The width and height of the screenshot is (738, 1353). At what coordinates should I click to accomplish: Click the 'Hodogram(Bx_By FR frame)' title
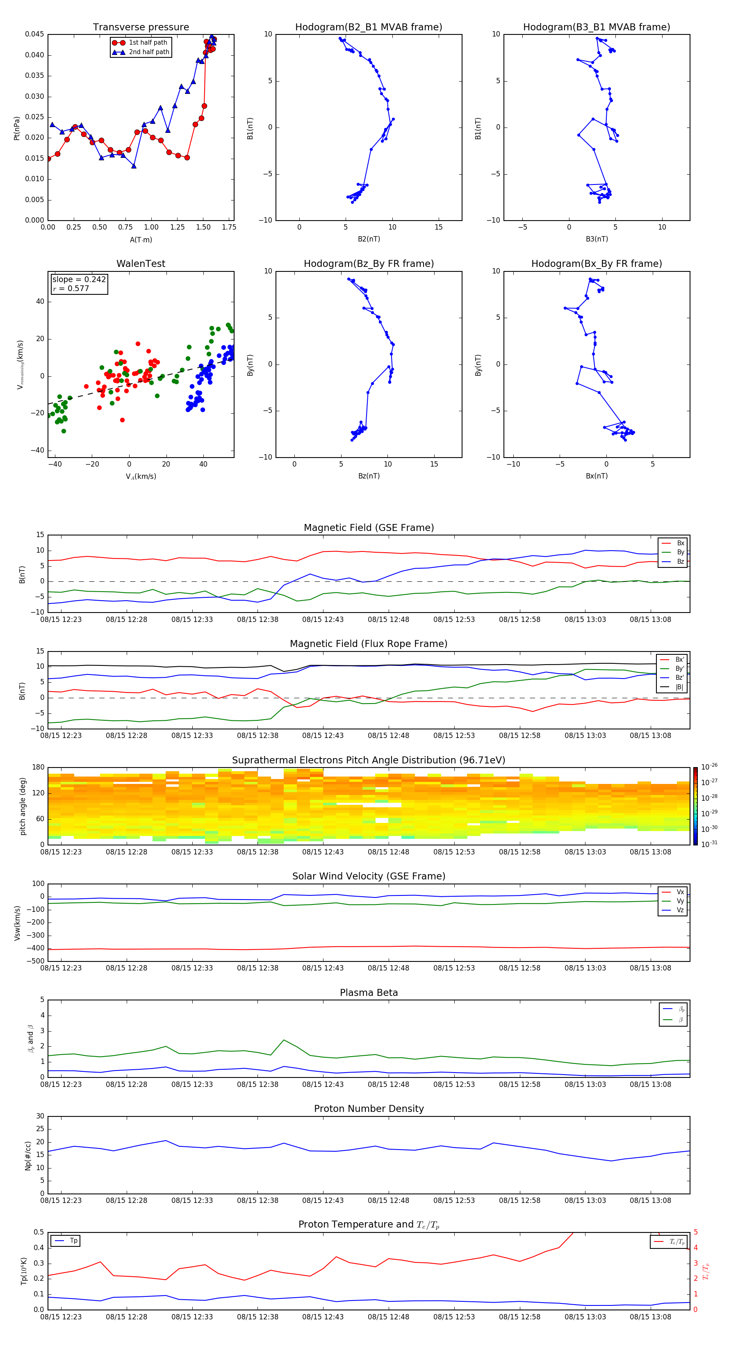point(597,264)
